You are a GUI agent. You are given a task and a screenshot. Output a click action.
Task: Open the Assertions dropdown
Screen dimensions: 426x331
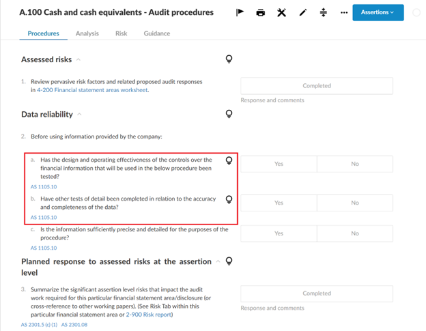tap(378, 12)
